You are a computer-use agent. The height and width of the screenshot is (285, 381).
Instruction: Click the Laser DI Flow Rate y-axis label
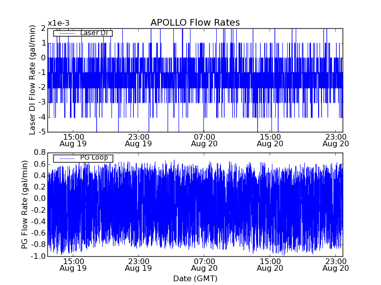[x=33, y=79]
